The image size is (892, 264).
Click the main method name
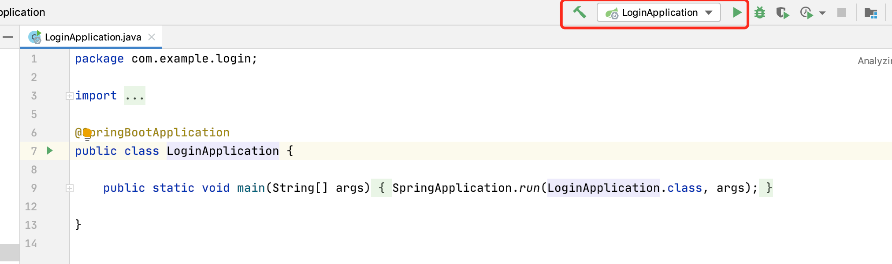point(251,188)
